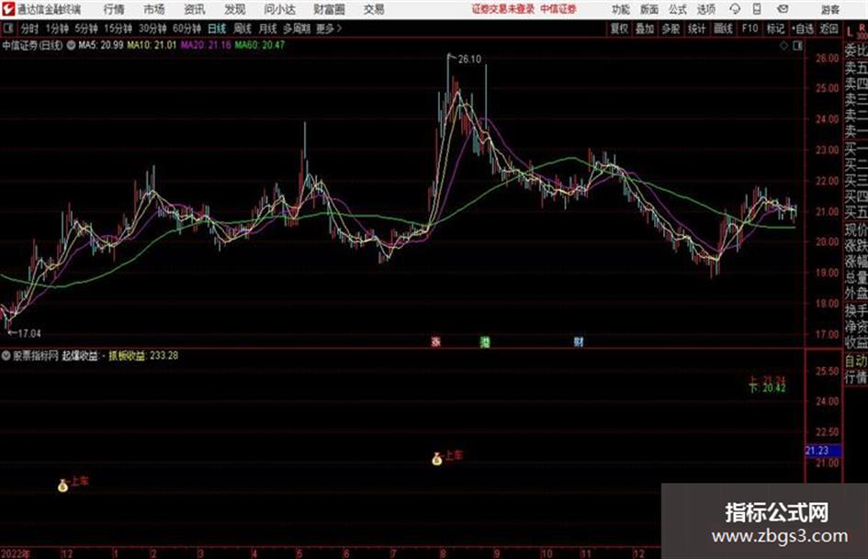This screenshot has width=868, height=559.
Task: Open the mobile phone icon in top bar
Action: (757, 9)
